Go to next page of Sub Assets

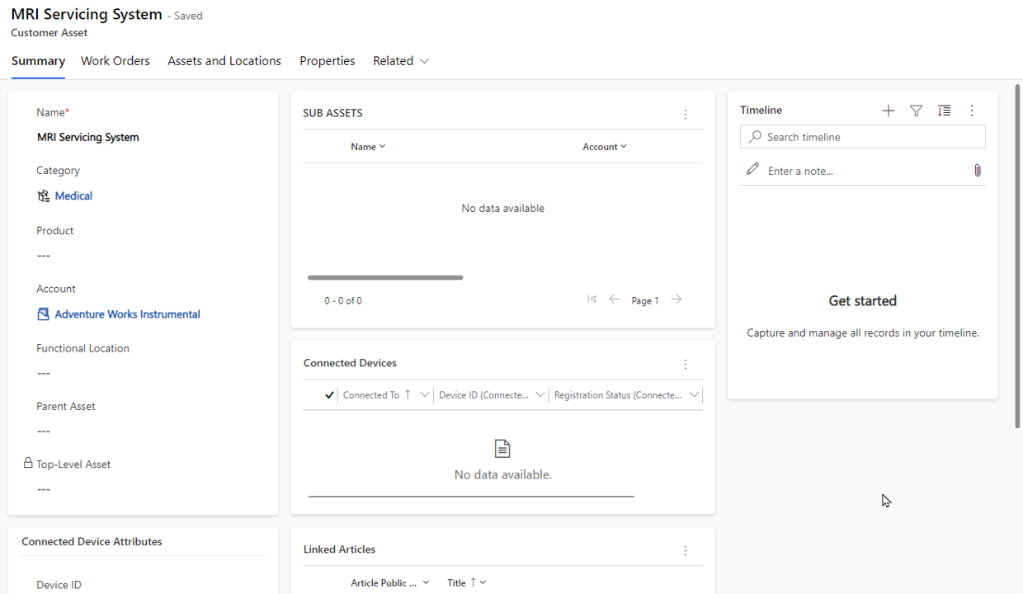pos(676,299)
